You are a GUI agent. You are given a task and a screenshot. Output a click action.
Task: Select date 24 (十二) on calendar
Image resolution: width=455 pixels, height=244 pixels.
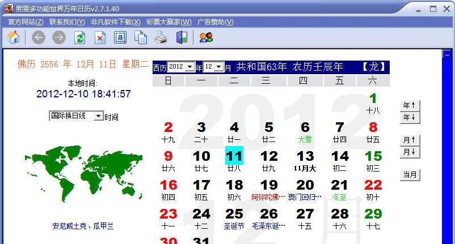pyautogui.click(x=201, y=214)
